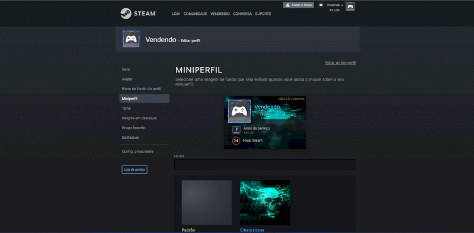Open the VENDENDO menu in navigation
The height and width of the screenshot is (233, 474).
[220, 14]
